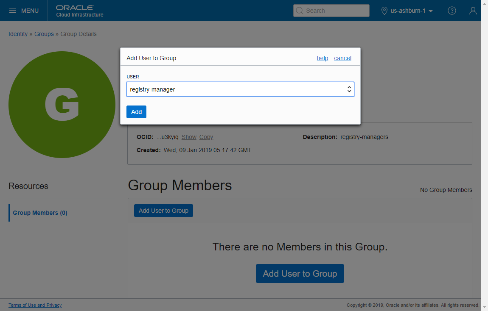Screen dimensions: 488x311
Task: Select Group Members in Resources sidebar
Action: 40,213
